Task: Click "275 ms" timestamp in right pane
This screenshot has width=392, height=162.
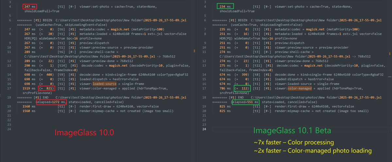Action: coord(225,66)
